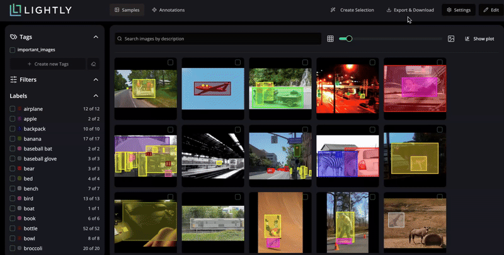
Task: Click the book label color icon
Action: (x=20, y=218)
